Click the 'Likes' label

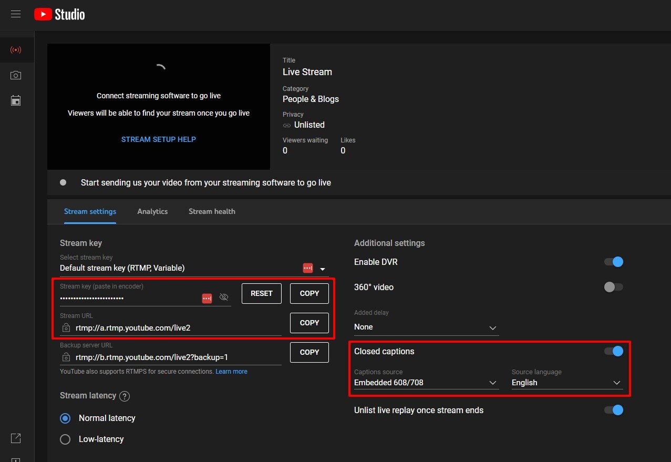(348, 140)
